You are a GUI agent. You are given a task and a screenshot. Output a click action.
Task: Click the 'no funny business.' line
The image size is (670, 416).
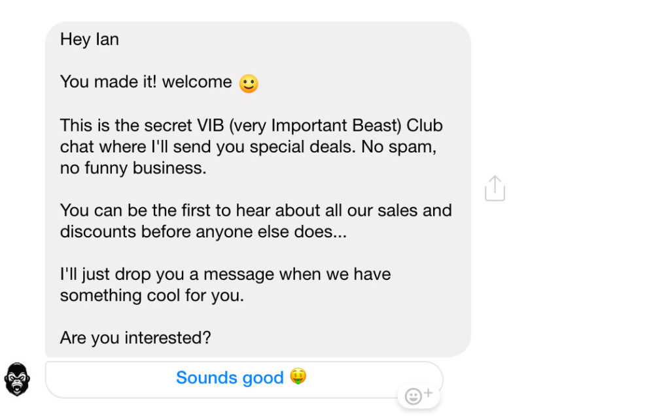(133, 168)
